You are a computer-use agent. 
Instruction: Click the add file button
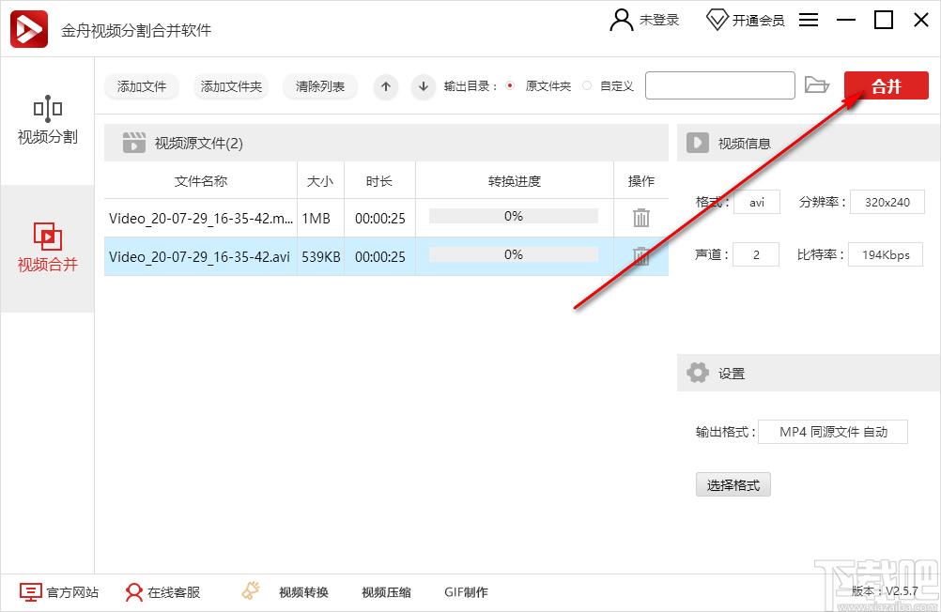click(x=142, y=86)
